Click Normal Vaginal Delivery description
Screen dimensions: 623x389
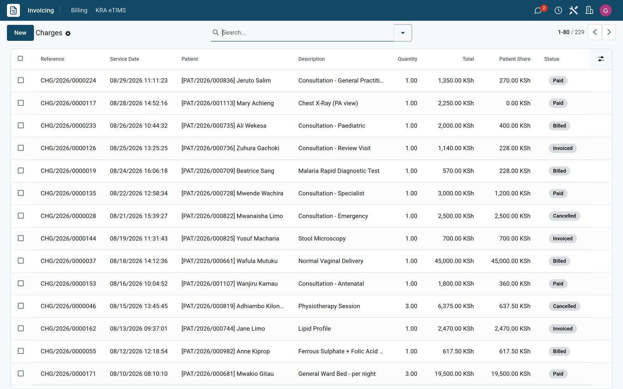point(331,261)
